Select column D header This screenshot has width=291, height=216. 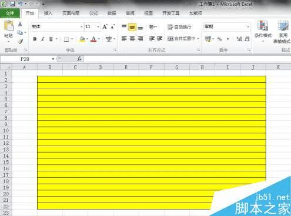pyautogui.click(x=101, y=67)
